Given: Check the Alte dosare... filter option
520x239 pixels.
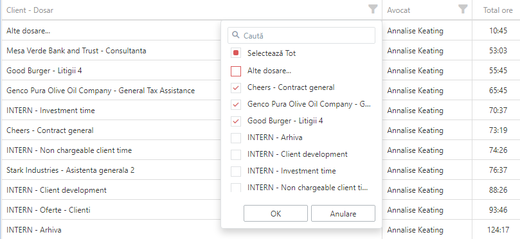Looking at the screenshot, I should pyautogui.click(x=236, y=71).
